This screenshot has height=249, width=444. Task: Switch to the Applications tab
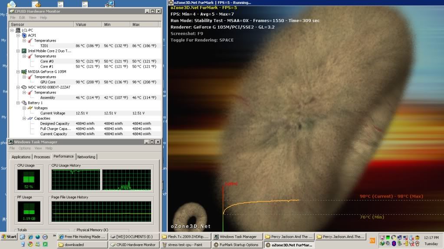pyautogui.click(x=21, y=157)
